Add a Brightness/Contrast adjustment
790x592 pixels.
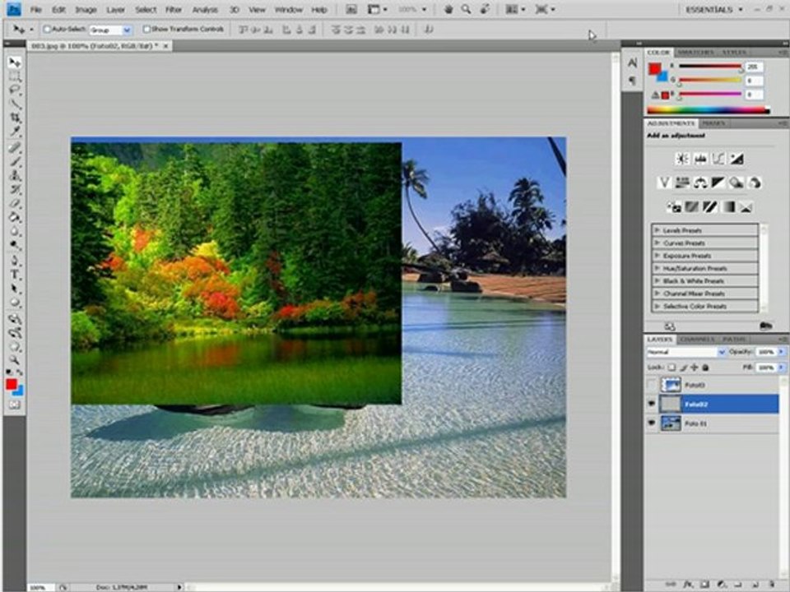(x=682, y=159)
